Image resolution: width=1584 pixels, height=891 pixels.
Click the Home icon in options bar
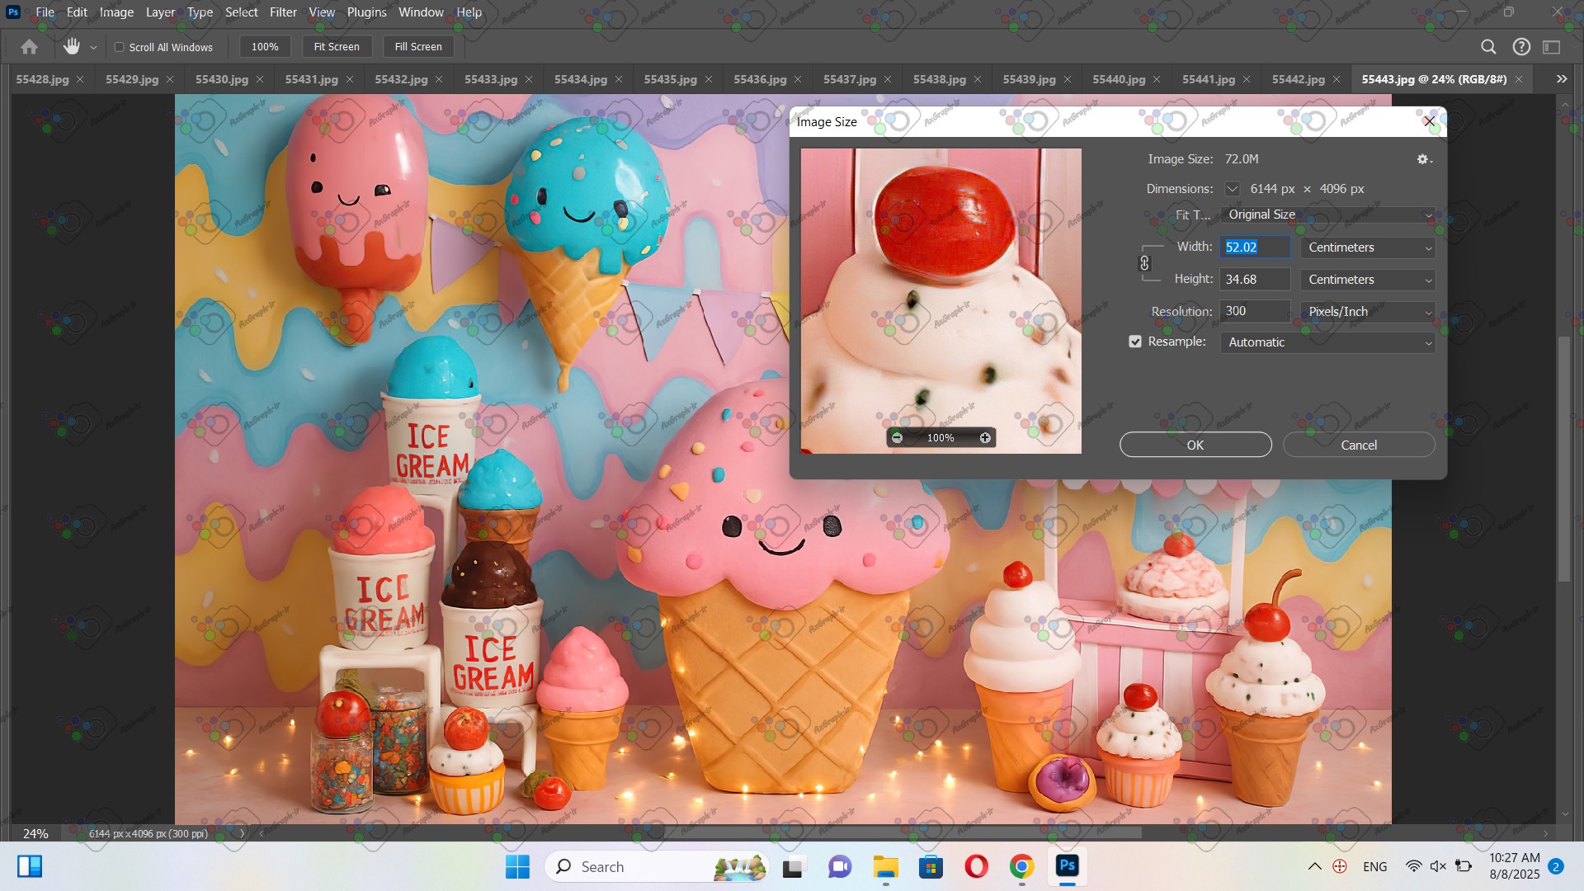[29, 47]
